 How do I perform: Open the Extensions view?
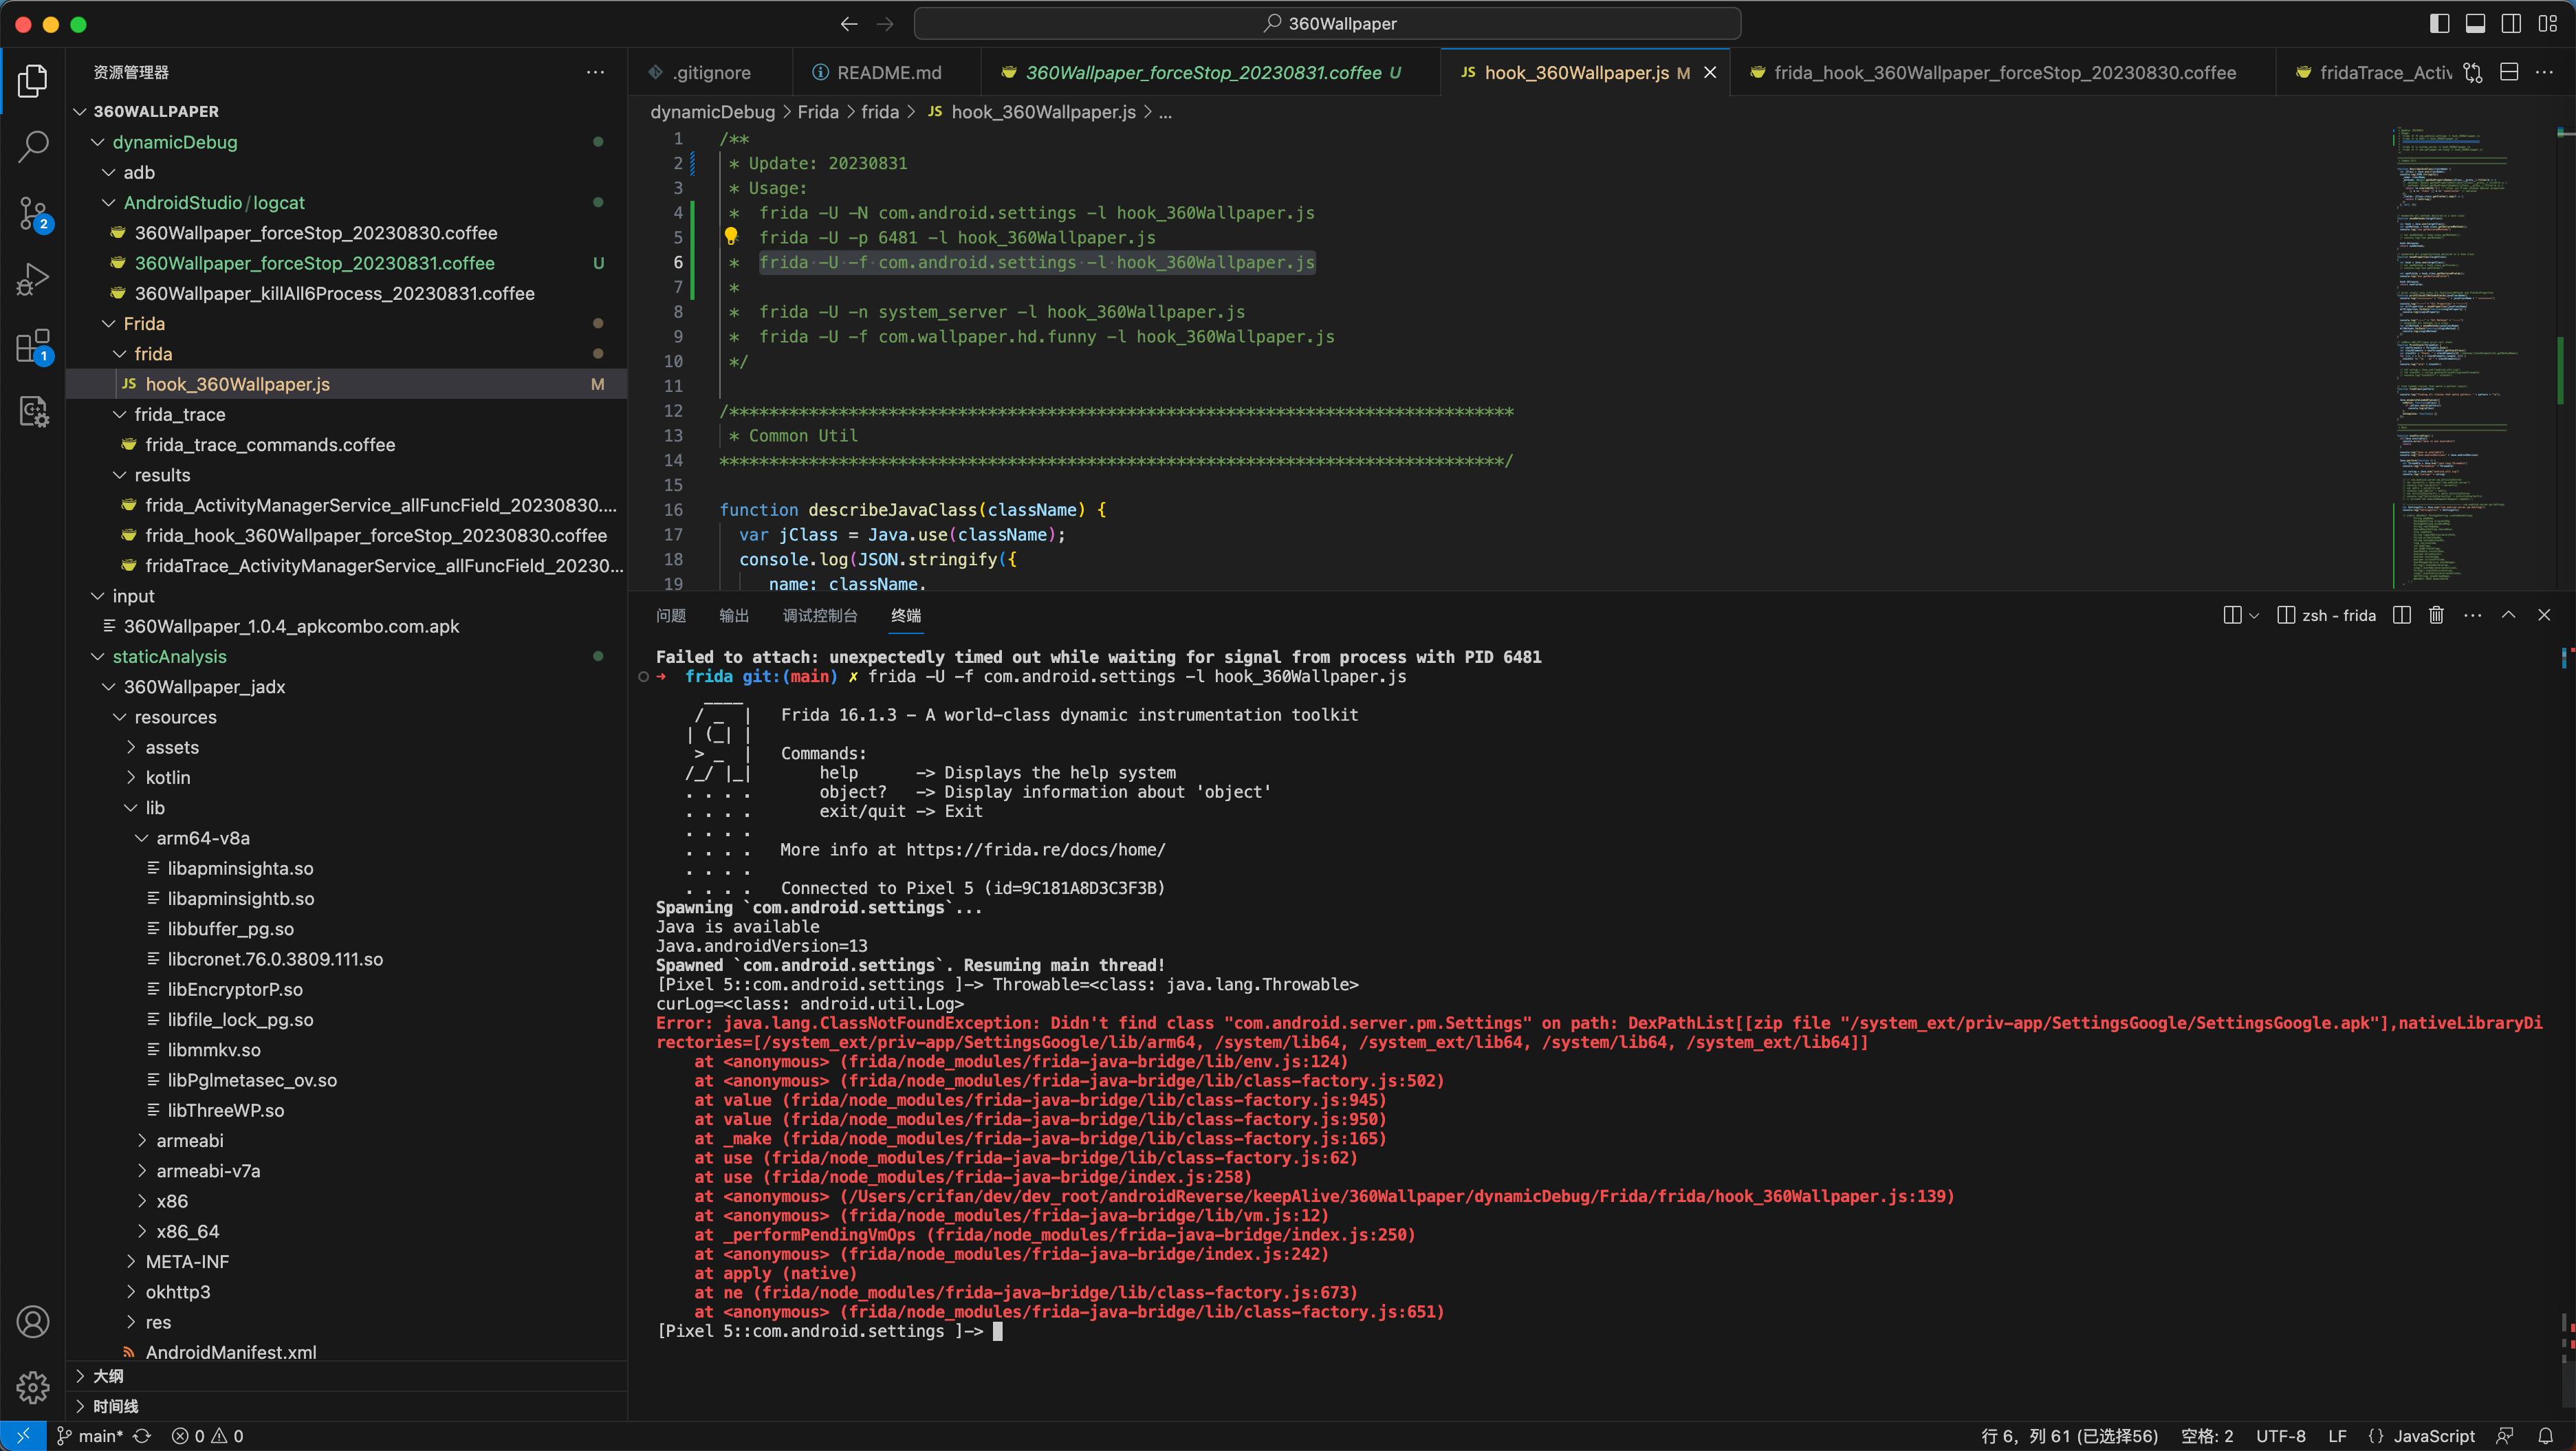pos(33,347)
